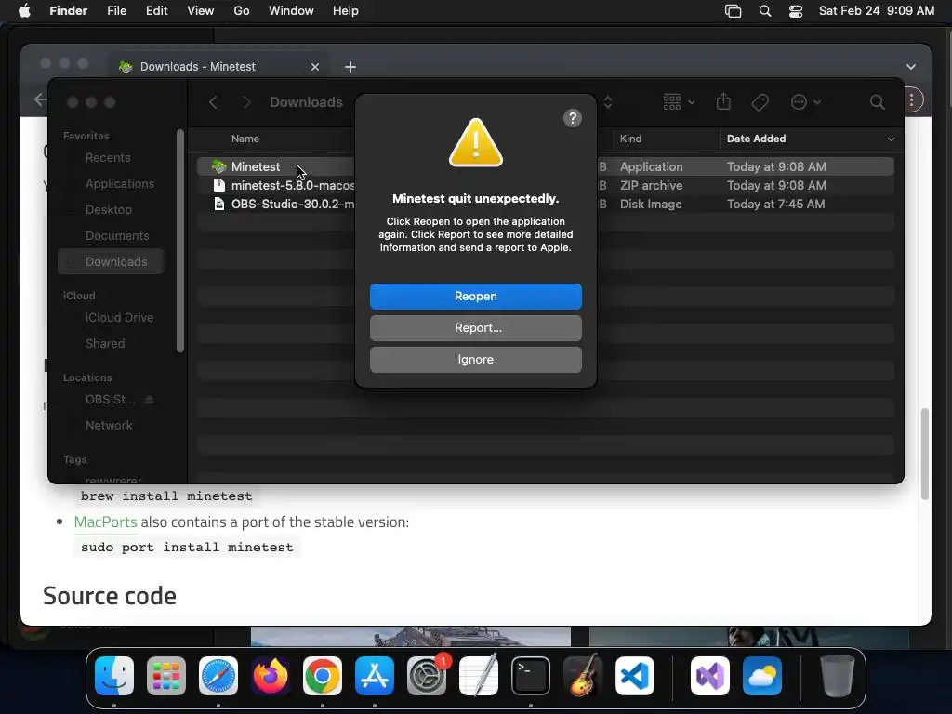The image size is (952, 714).
Task: Open TextEdit from the Dock
Action: point(479,676)
